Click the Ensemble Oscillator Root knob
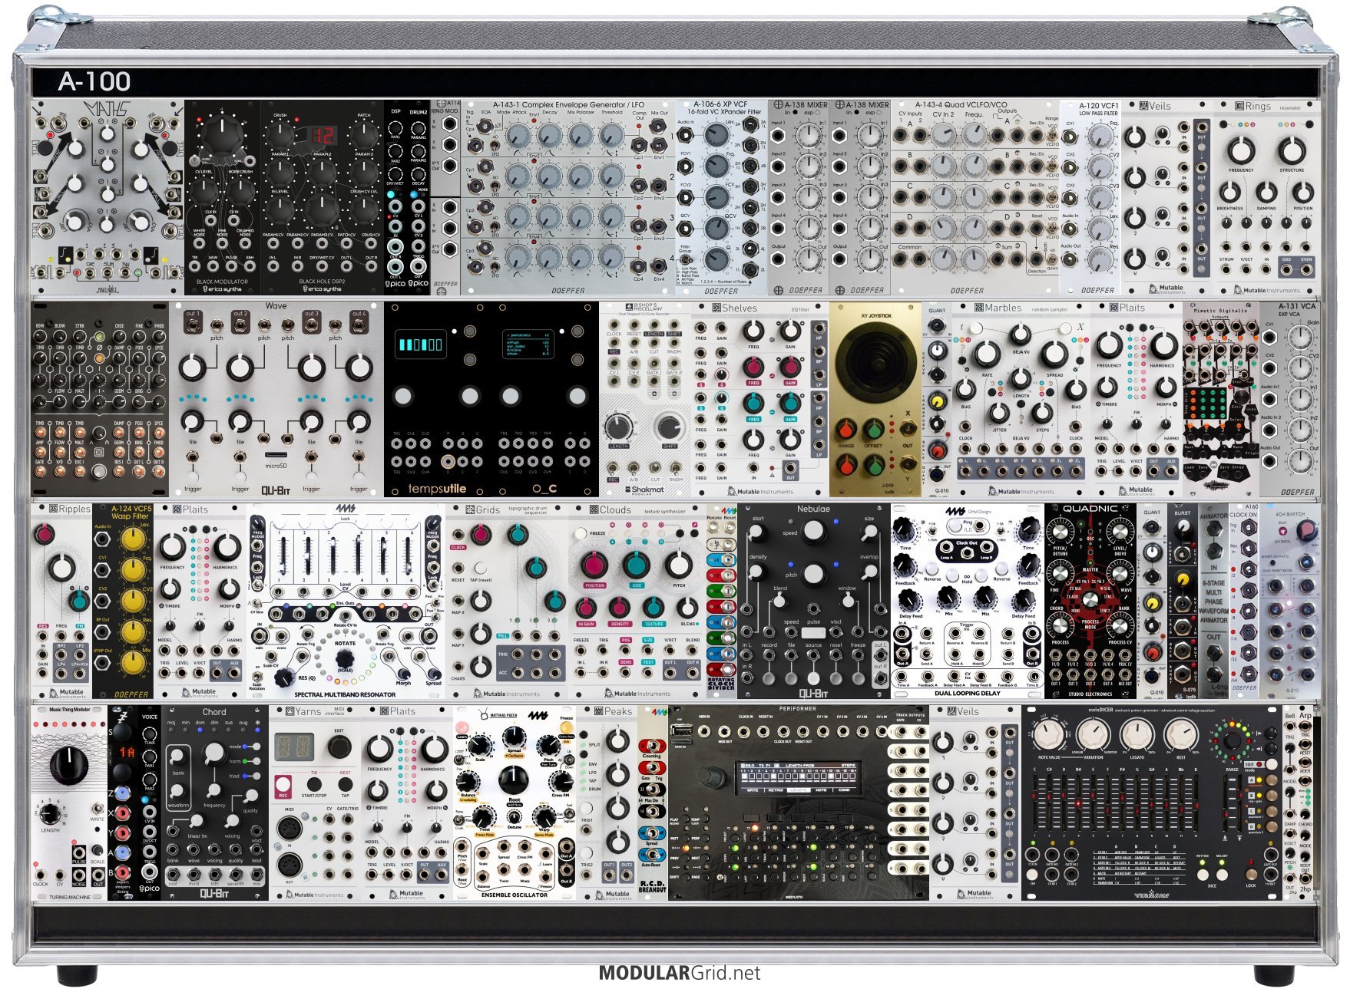This screenshot has width=1360, height=989. click(513, 781)
